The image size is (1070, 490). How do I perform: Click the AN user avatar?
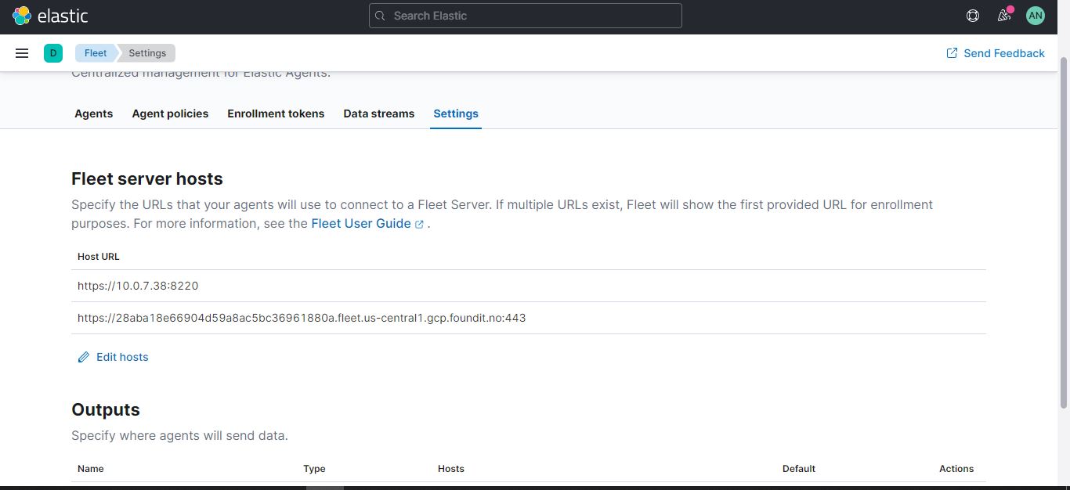(1035, 15)
